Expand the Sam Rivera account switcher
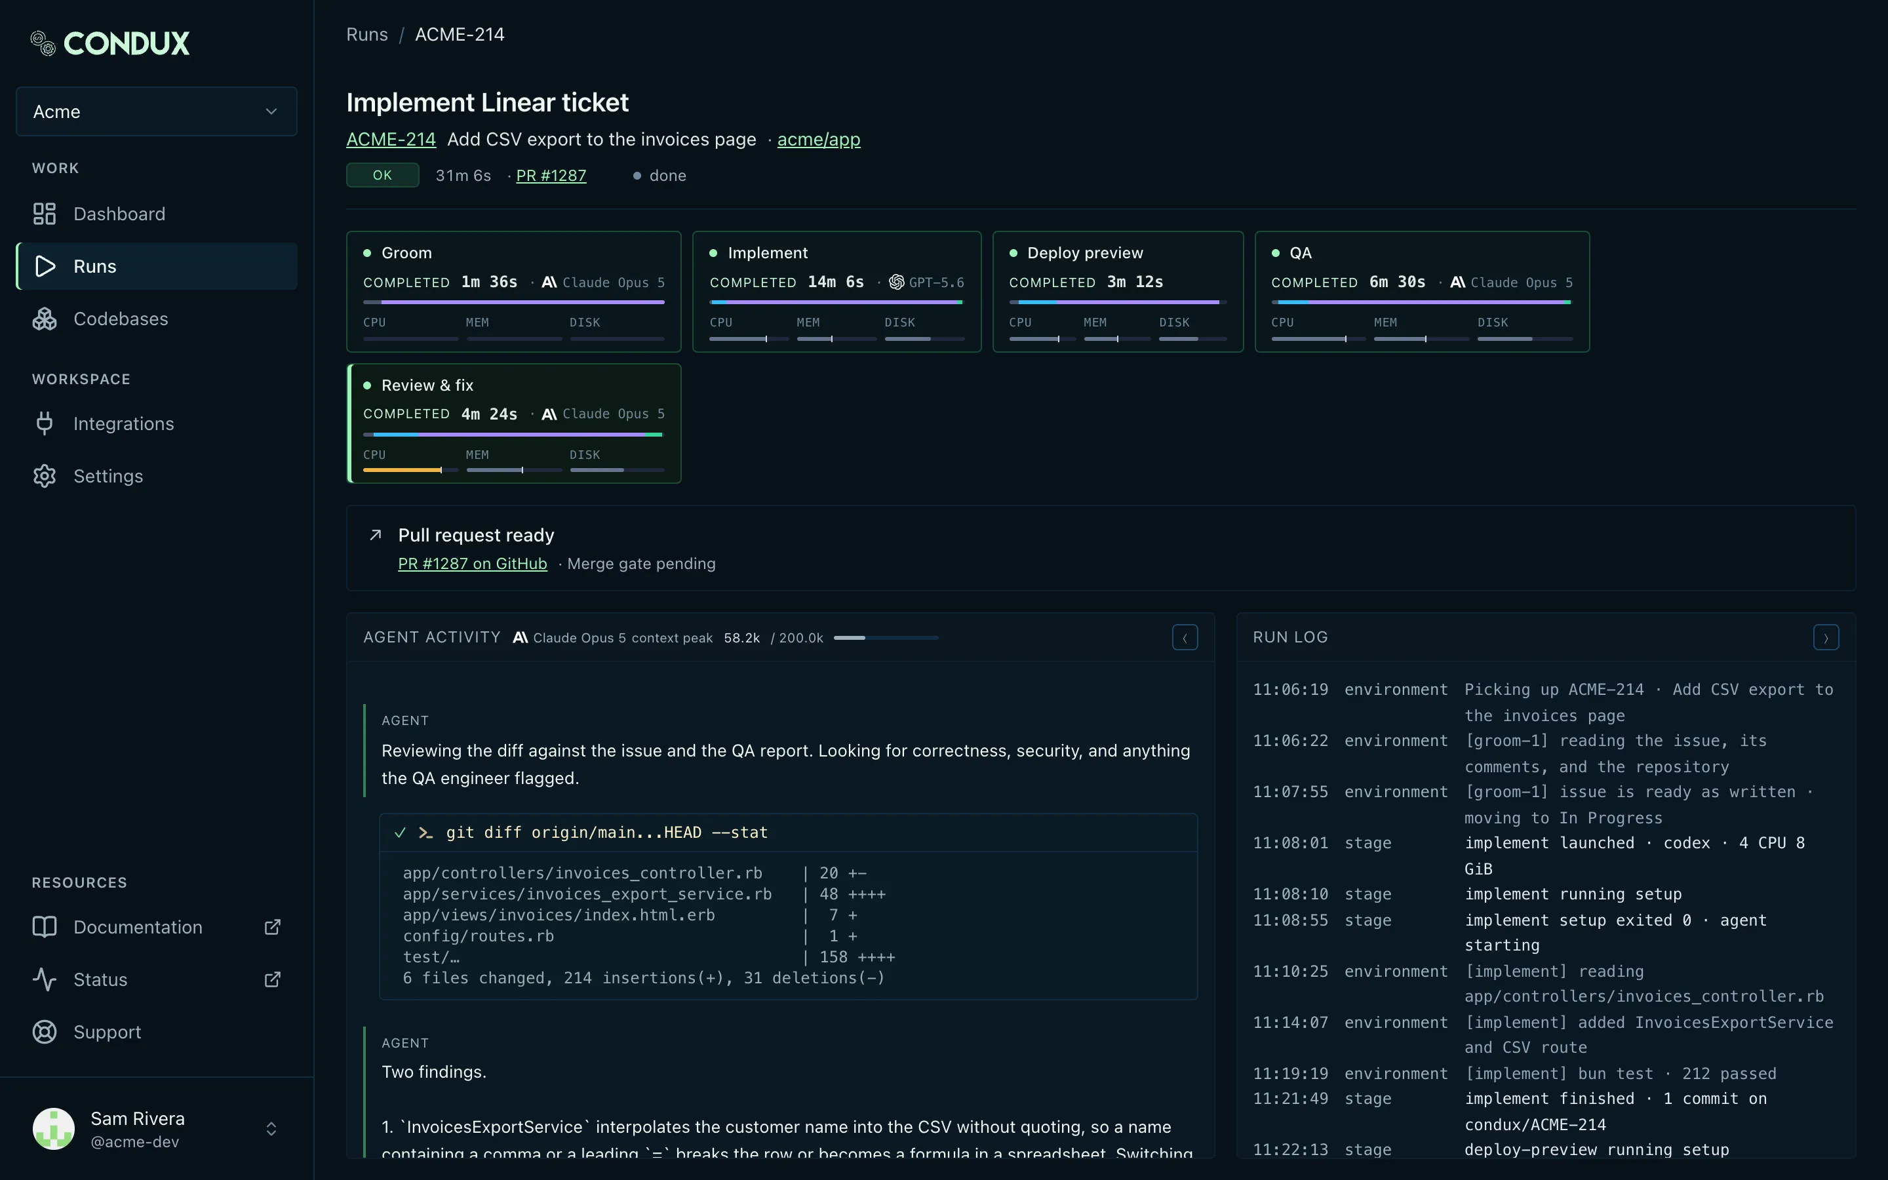Screen dimensions: 1888x1180 point(271,1130)
